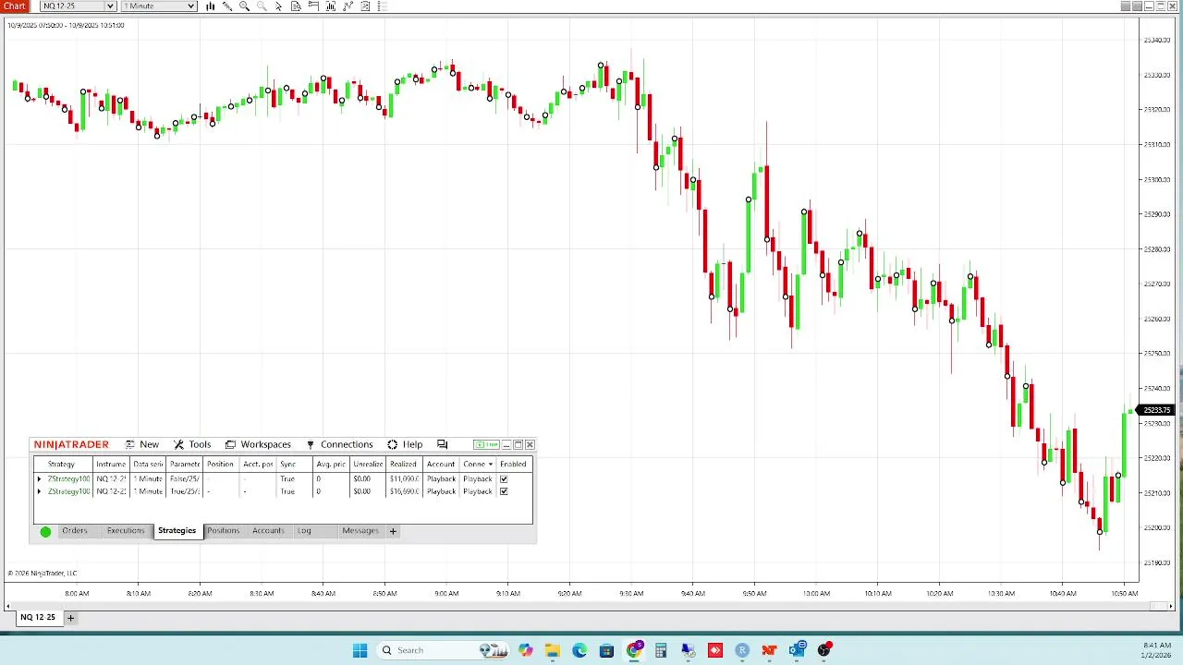
Task: Click the Realized value $11,090
Action: click(x=404, y=479)
